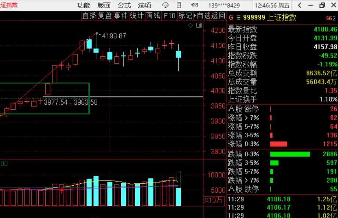Click the A股涨停 count 26
This screenshot has height=218, width=338.
pos(334,109)
